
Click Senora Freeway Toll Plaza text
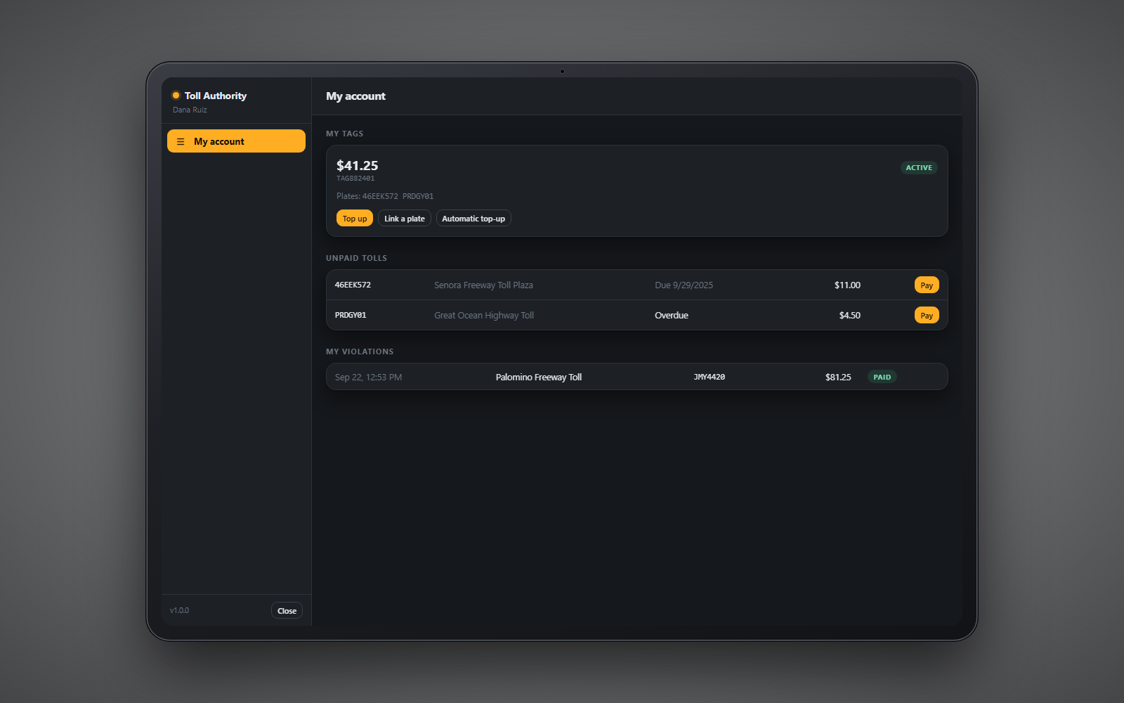pos(483,285)
